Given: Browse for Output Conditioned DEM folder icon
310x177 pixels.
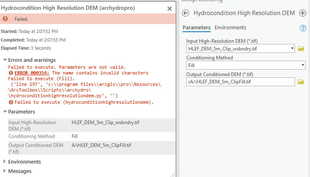Looking at the screenshot, I should [301, 82].
